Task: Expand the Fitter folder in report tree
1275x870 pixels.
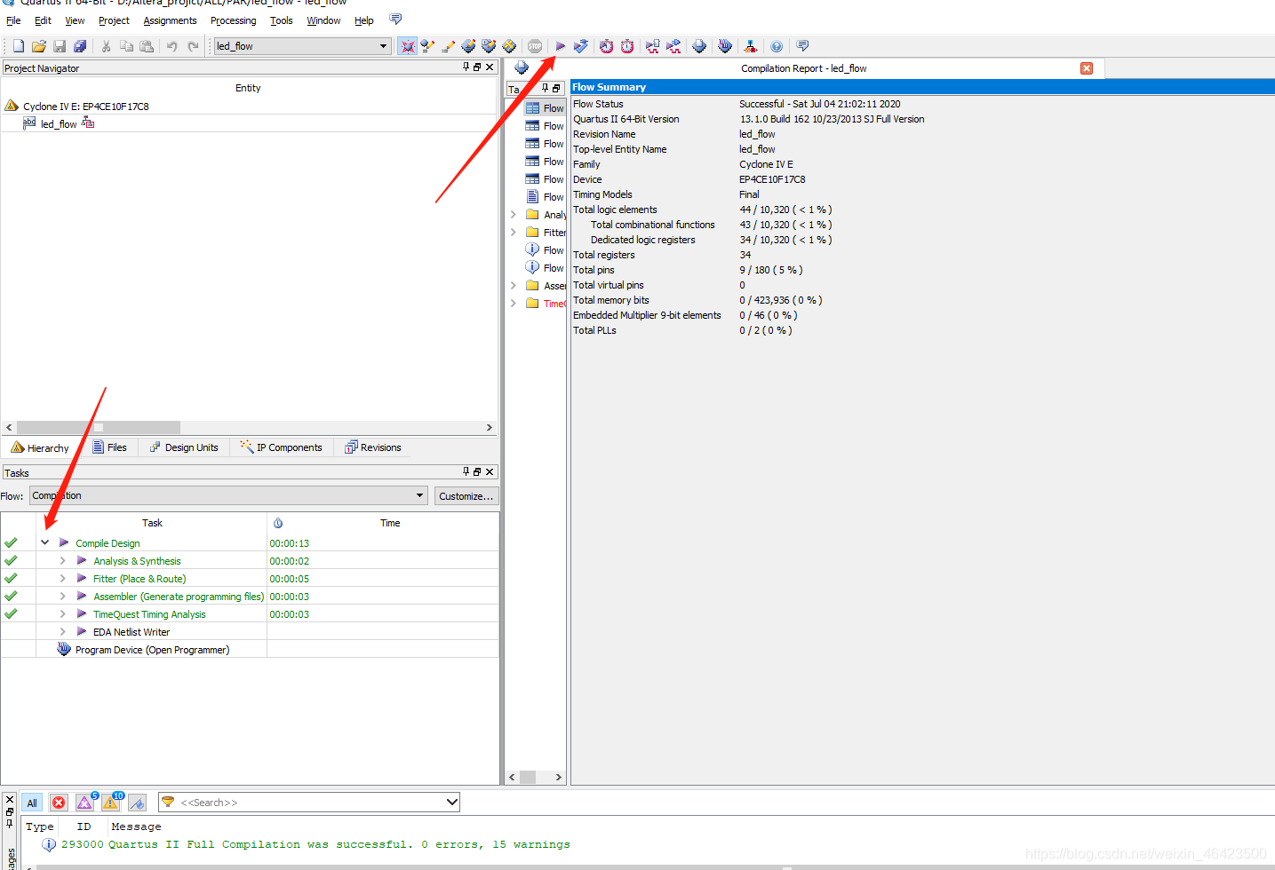Action: (x=514, y=232)
